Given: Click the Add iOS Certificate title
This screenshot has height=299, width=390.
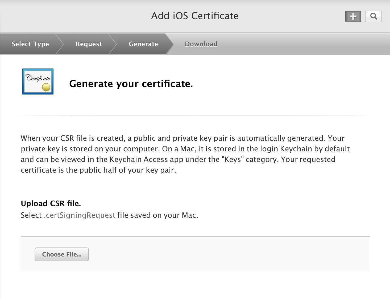Looking at the screenshot, I should 195,16.
